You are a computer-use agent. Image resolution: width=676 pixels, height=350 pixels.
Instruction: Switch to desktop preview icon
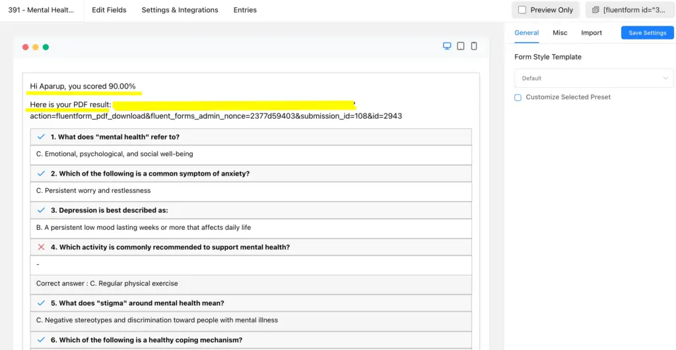[447, 46]
